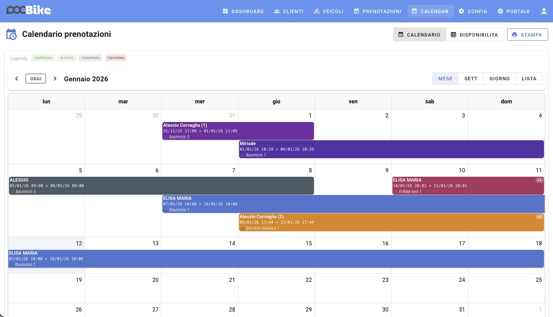Click day number 22
The image size is (553, 317).
(309, 280)
